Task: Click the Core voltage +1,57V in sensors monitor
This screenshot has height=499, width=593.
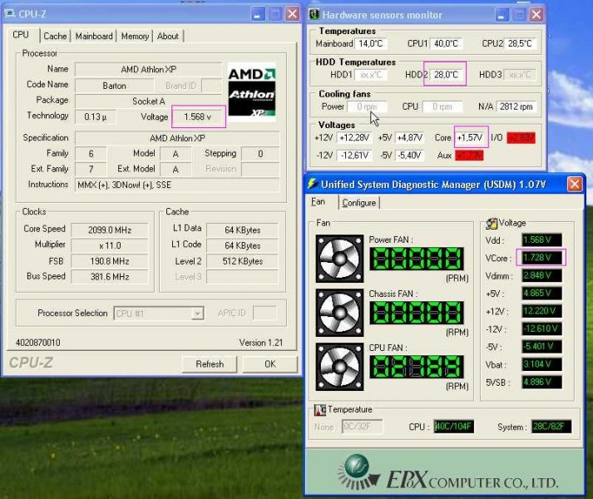Action: click(470, 138)
